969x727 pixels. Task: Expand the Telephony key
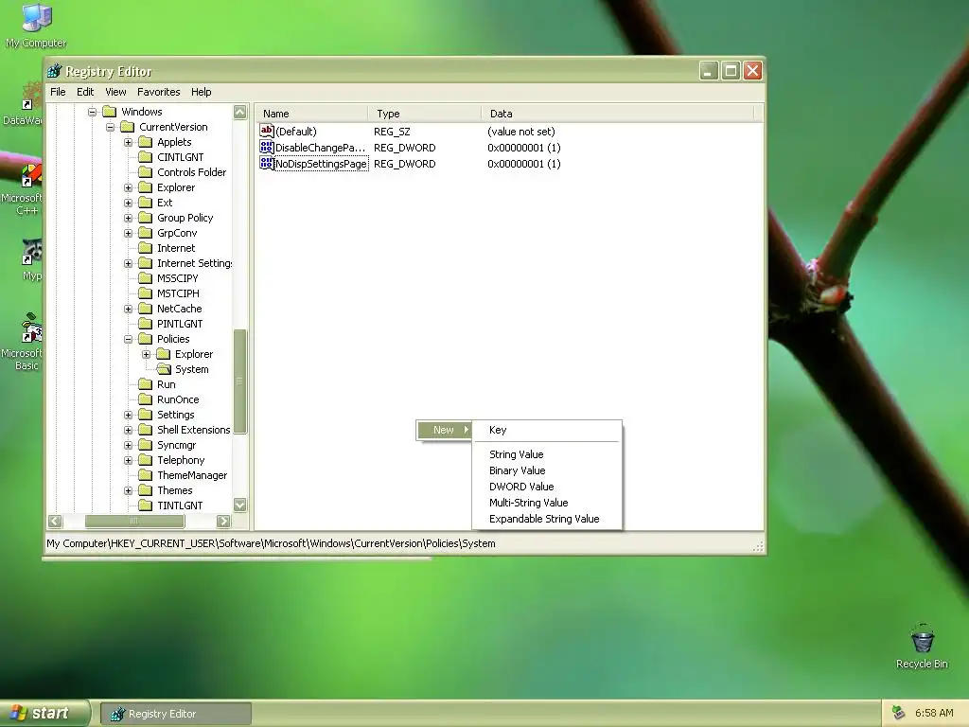[128, 461]
